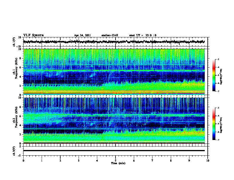This screenshot has width=234, height=180.
Task: Click the "1" minute tick on the time axis
Action: pos(42,161)
